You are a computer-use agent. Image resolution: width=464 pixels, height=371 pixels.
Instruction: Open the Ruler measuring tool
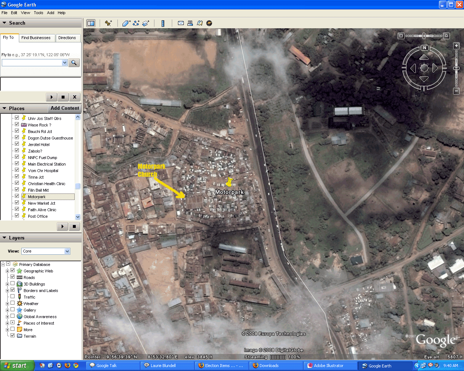pyautogui.click(x=163, y=23)
